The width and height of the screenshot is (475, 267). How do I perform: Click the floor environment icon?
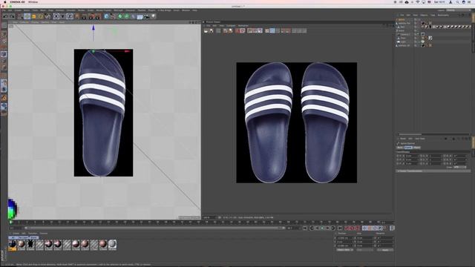coord(140,16)
